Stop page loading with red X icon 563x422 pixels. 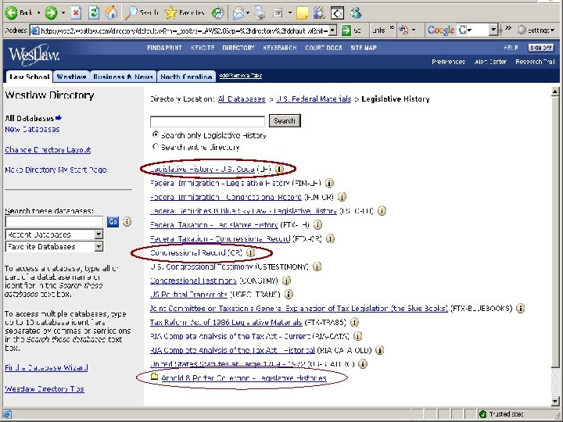pyautogui.click(x=76, y=13)
